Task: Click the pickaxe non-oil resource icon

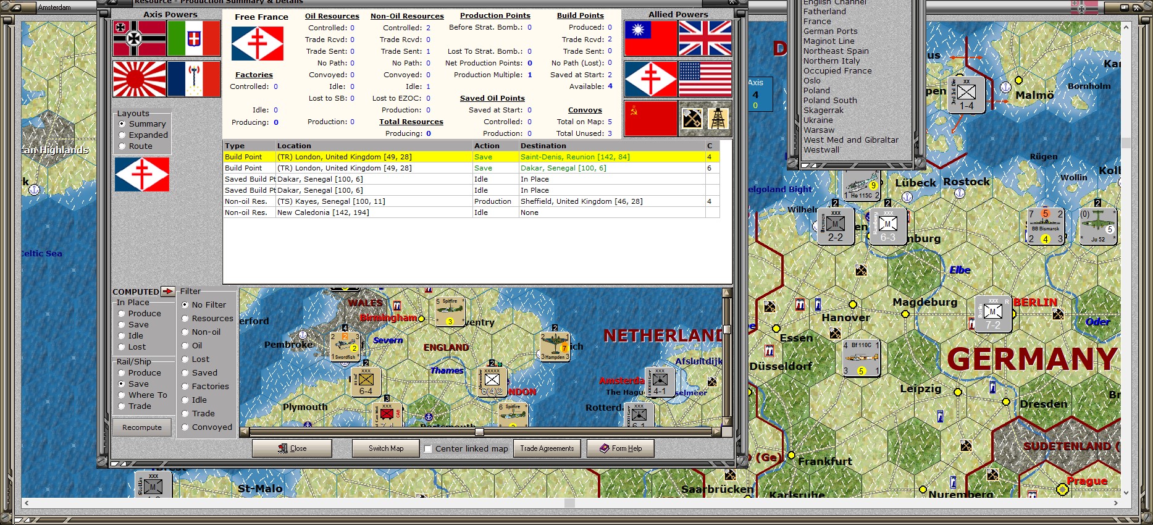Action: coord(692,118)
